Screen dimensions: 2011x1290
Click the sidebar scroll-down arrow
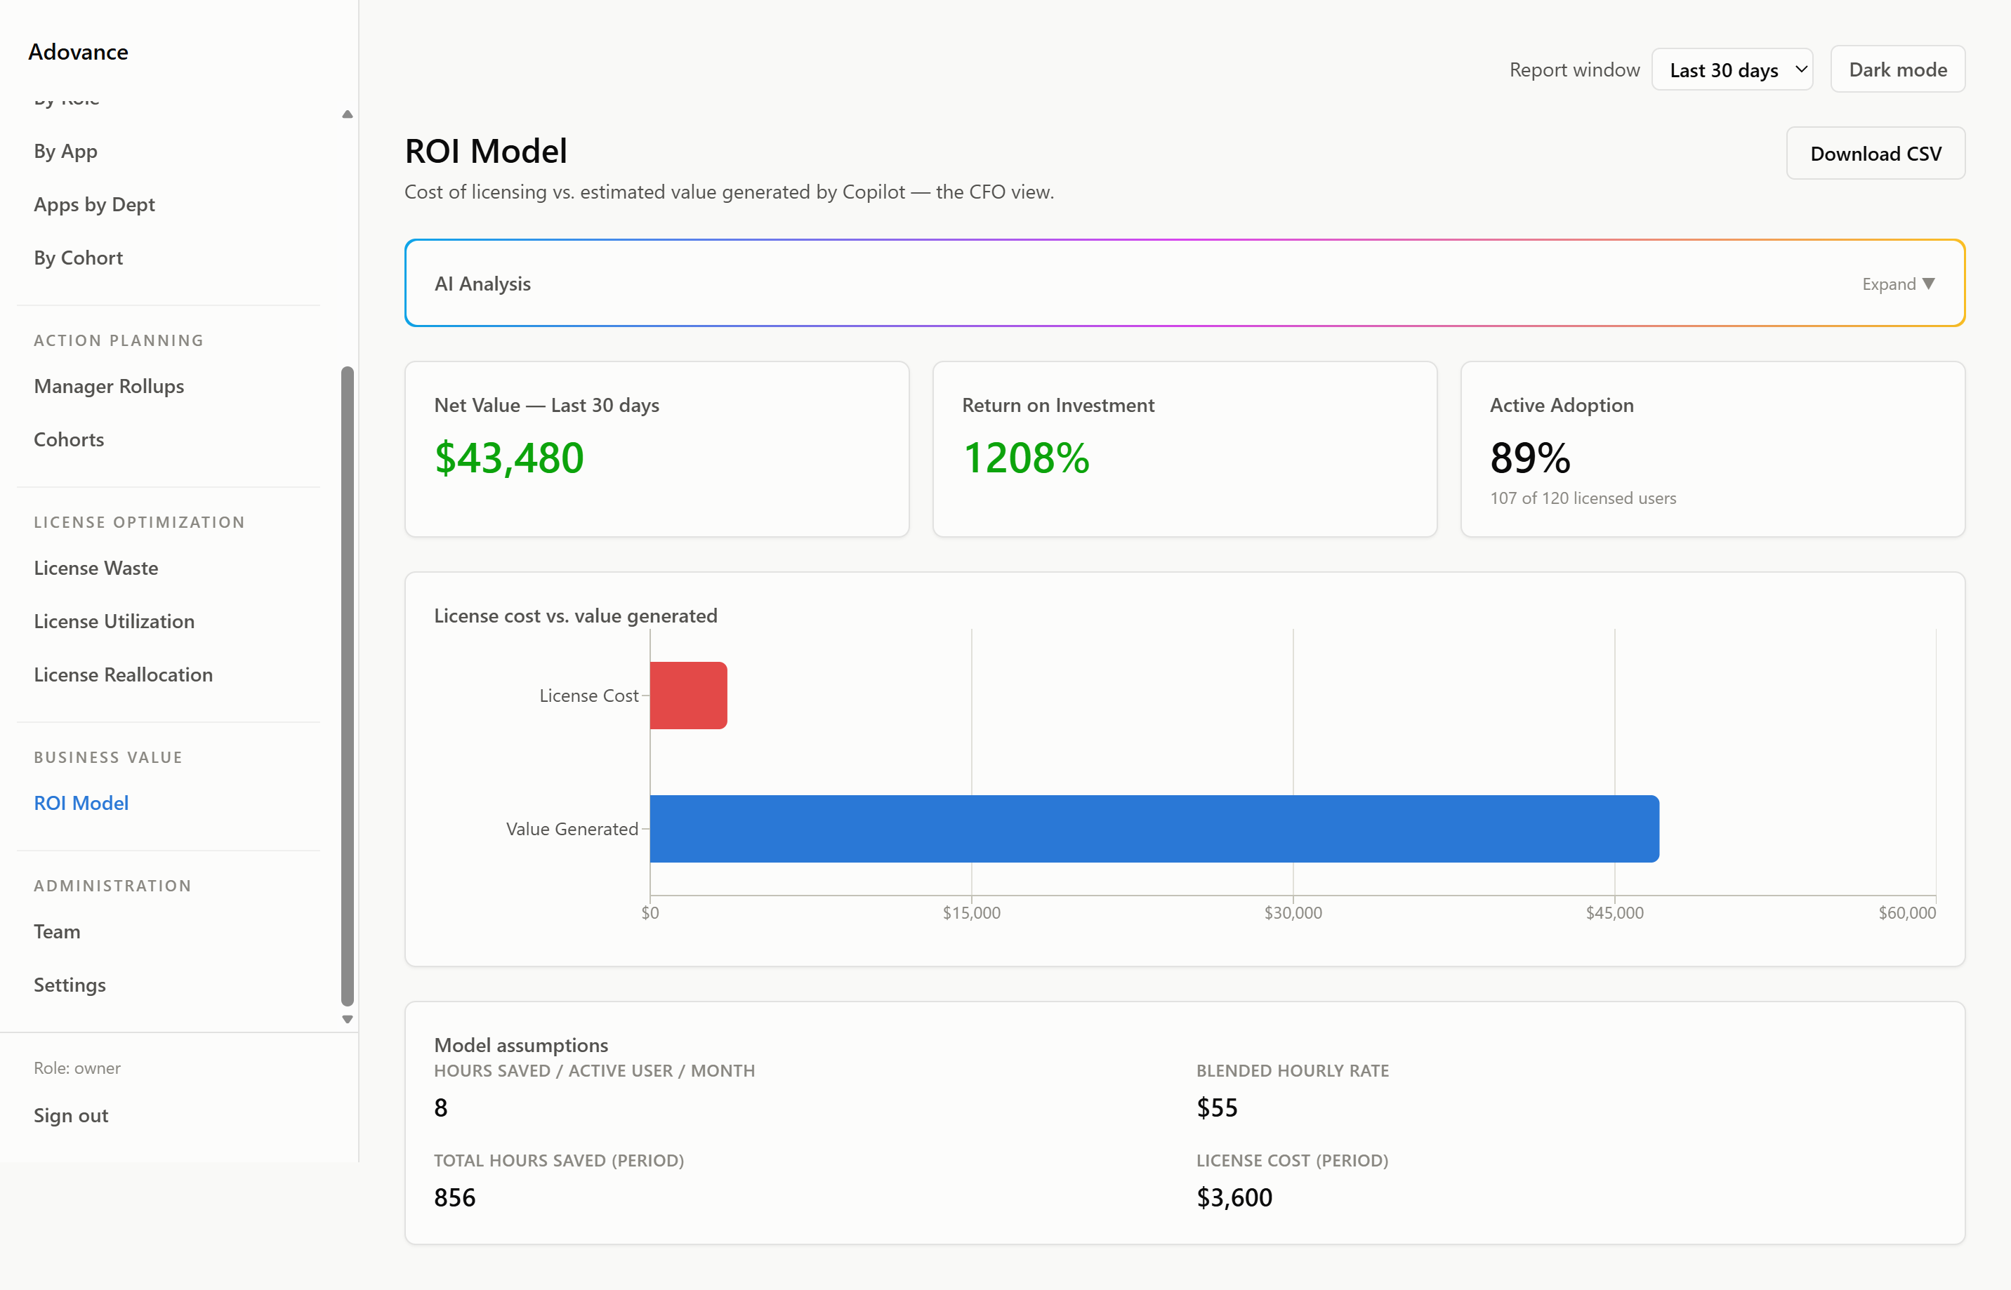347,1019
